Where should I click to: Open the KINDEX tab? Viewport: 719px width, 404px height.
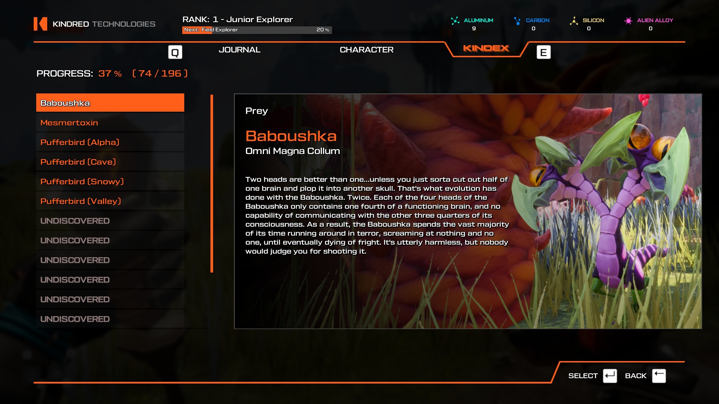(486, 48)
